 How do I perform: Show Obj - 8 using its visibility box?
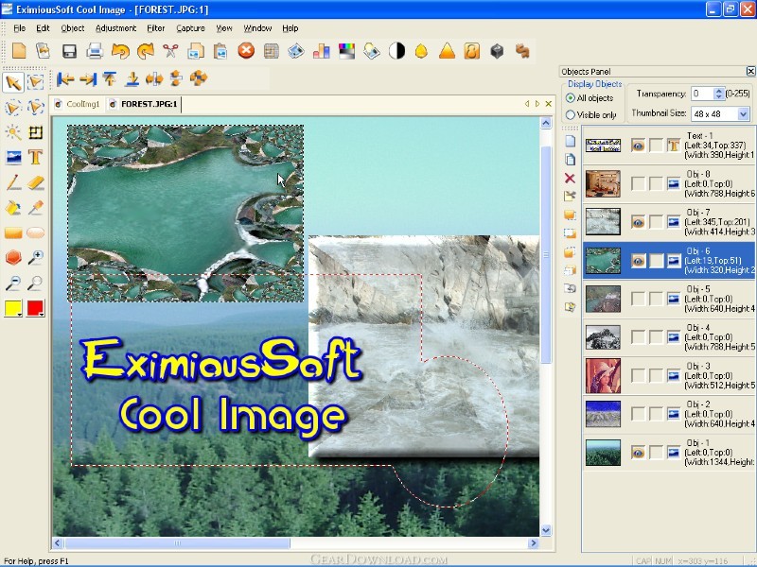click(638, 183)
